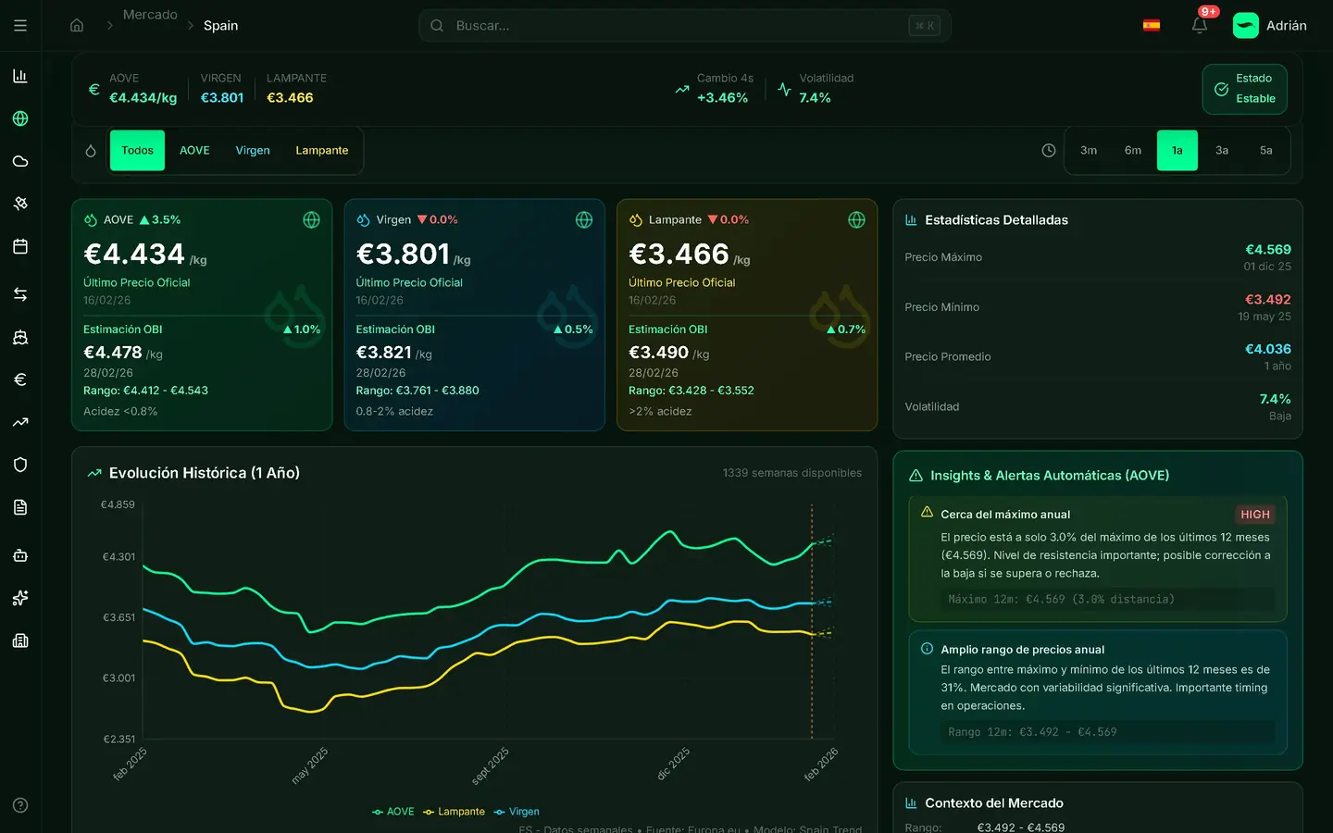
Task: Open the hamburger menu at top left
Action: 20,25
